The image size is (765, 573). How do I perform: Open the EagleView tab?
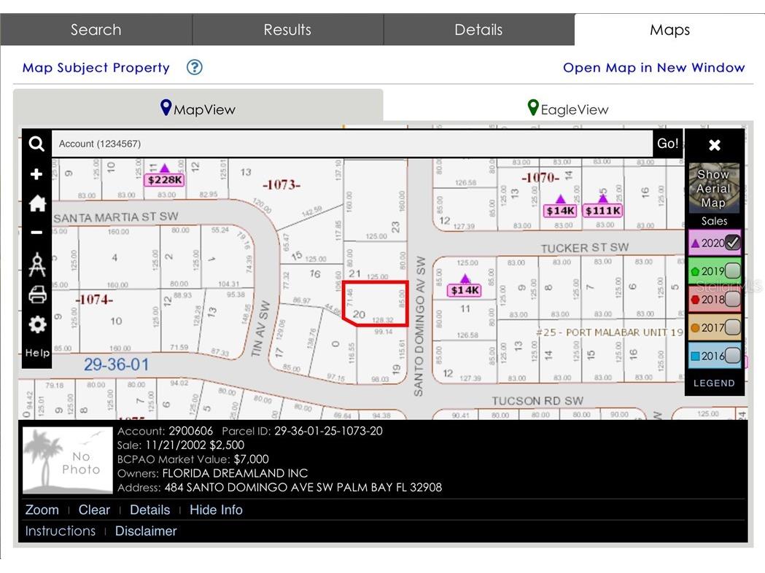point(568,109)
